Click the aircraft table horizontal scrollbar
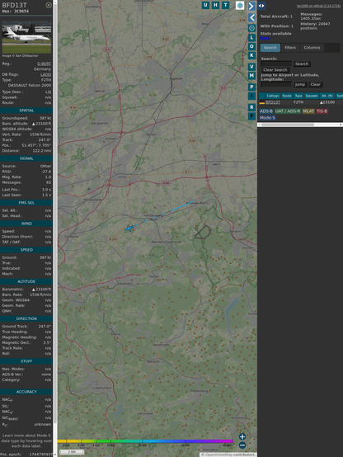 tap(288, 125)
